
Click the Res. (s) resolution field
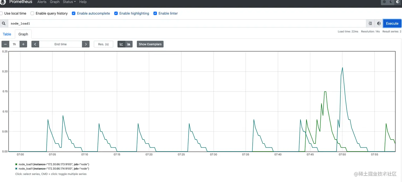[x=103, y=44]
